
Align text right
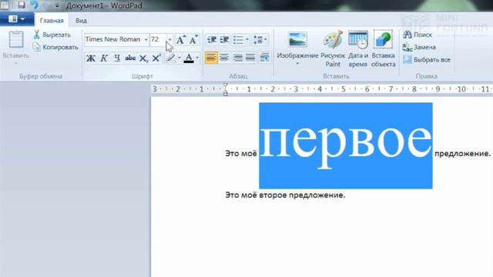(238, 58)
